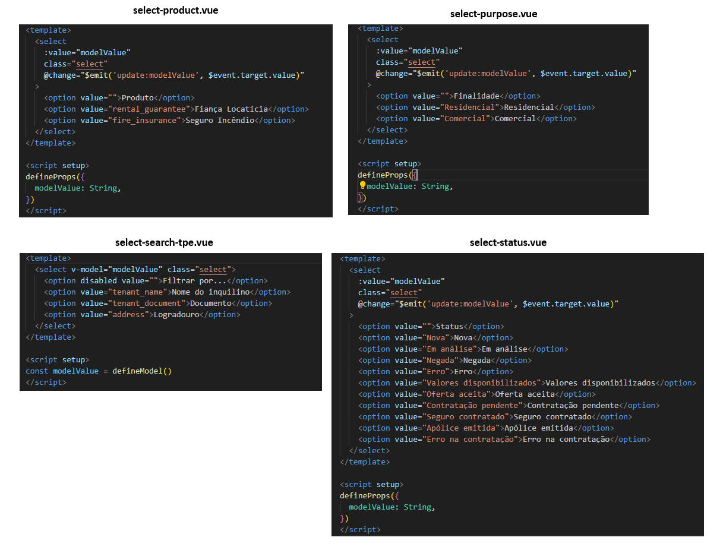Screen dimensions: 720x550
Task: Click the yellow lightbulb quick-fix icon
Action: click(x=362, y=186)
